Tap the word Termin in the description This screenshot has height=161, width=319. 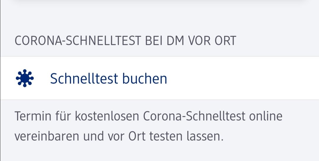(x=33, y=116)
